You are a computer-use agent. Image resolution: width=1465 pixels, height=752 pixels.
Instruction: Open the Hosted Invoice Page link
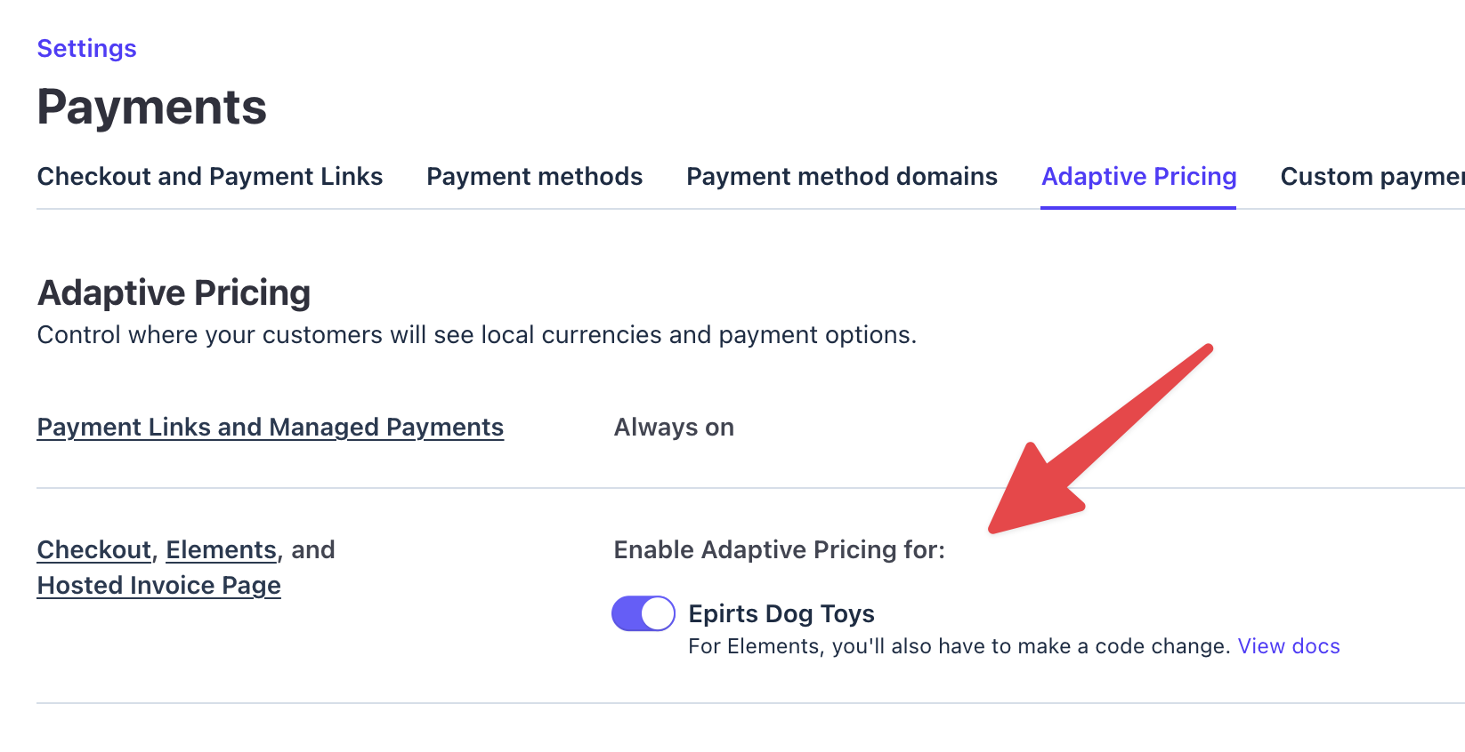point(158,585)
